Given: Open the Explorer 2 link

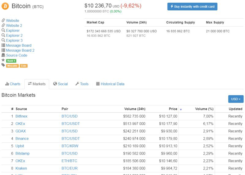Looking at the screenshot, I should click(14, 35).
